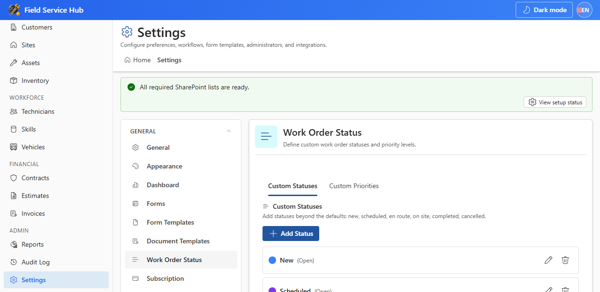The height and width of the screenshot is (292, 600).
Task: Click Add Status button
Action: point(291,234)
